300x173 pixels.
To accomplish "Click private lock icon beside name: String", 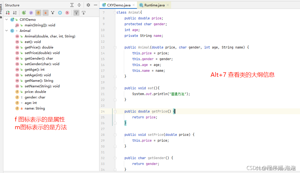I will (22, 108).
